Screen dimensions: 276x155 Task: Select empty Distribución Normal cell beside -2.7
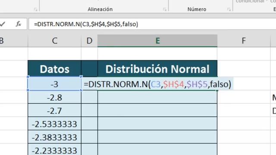click(157, 111)
